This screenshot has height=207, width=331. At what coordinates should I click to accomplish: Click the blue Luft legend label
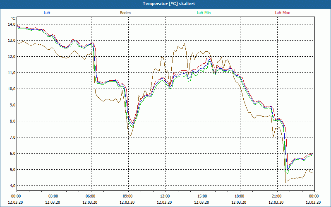coord(47,13)
